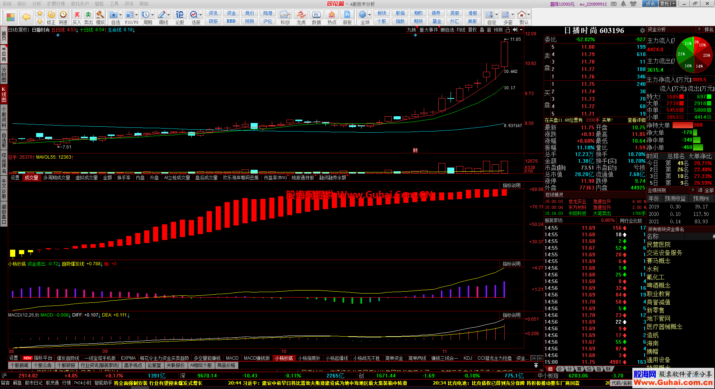Open the 龙虎 dragon-tiger list icon

point(301,15)
